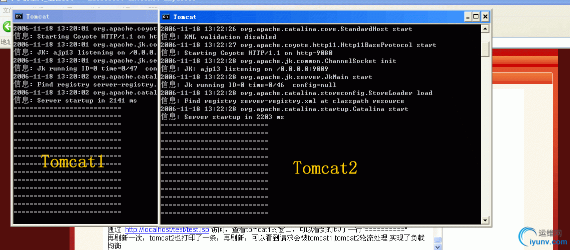
Task: Select 'Server startup in 2203 ms' line
Action: (222, 116)
